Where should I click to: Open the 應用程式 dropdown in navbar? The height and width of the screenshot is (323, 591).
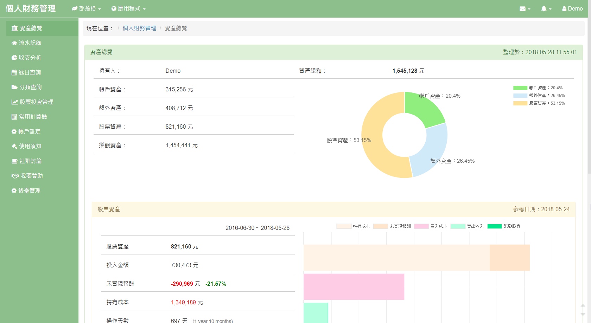pos(128,8)
